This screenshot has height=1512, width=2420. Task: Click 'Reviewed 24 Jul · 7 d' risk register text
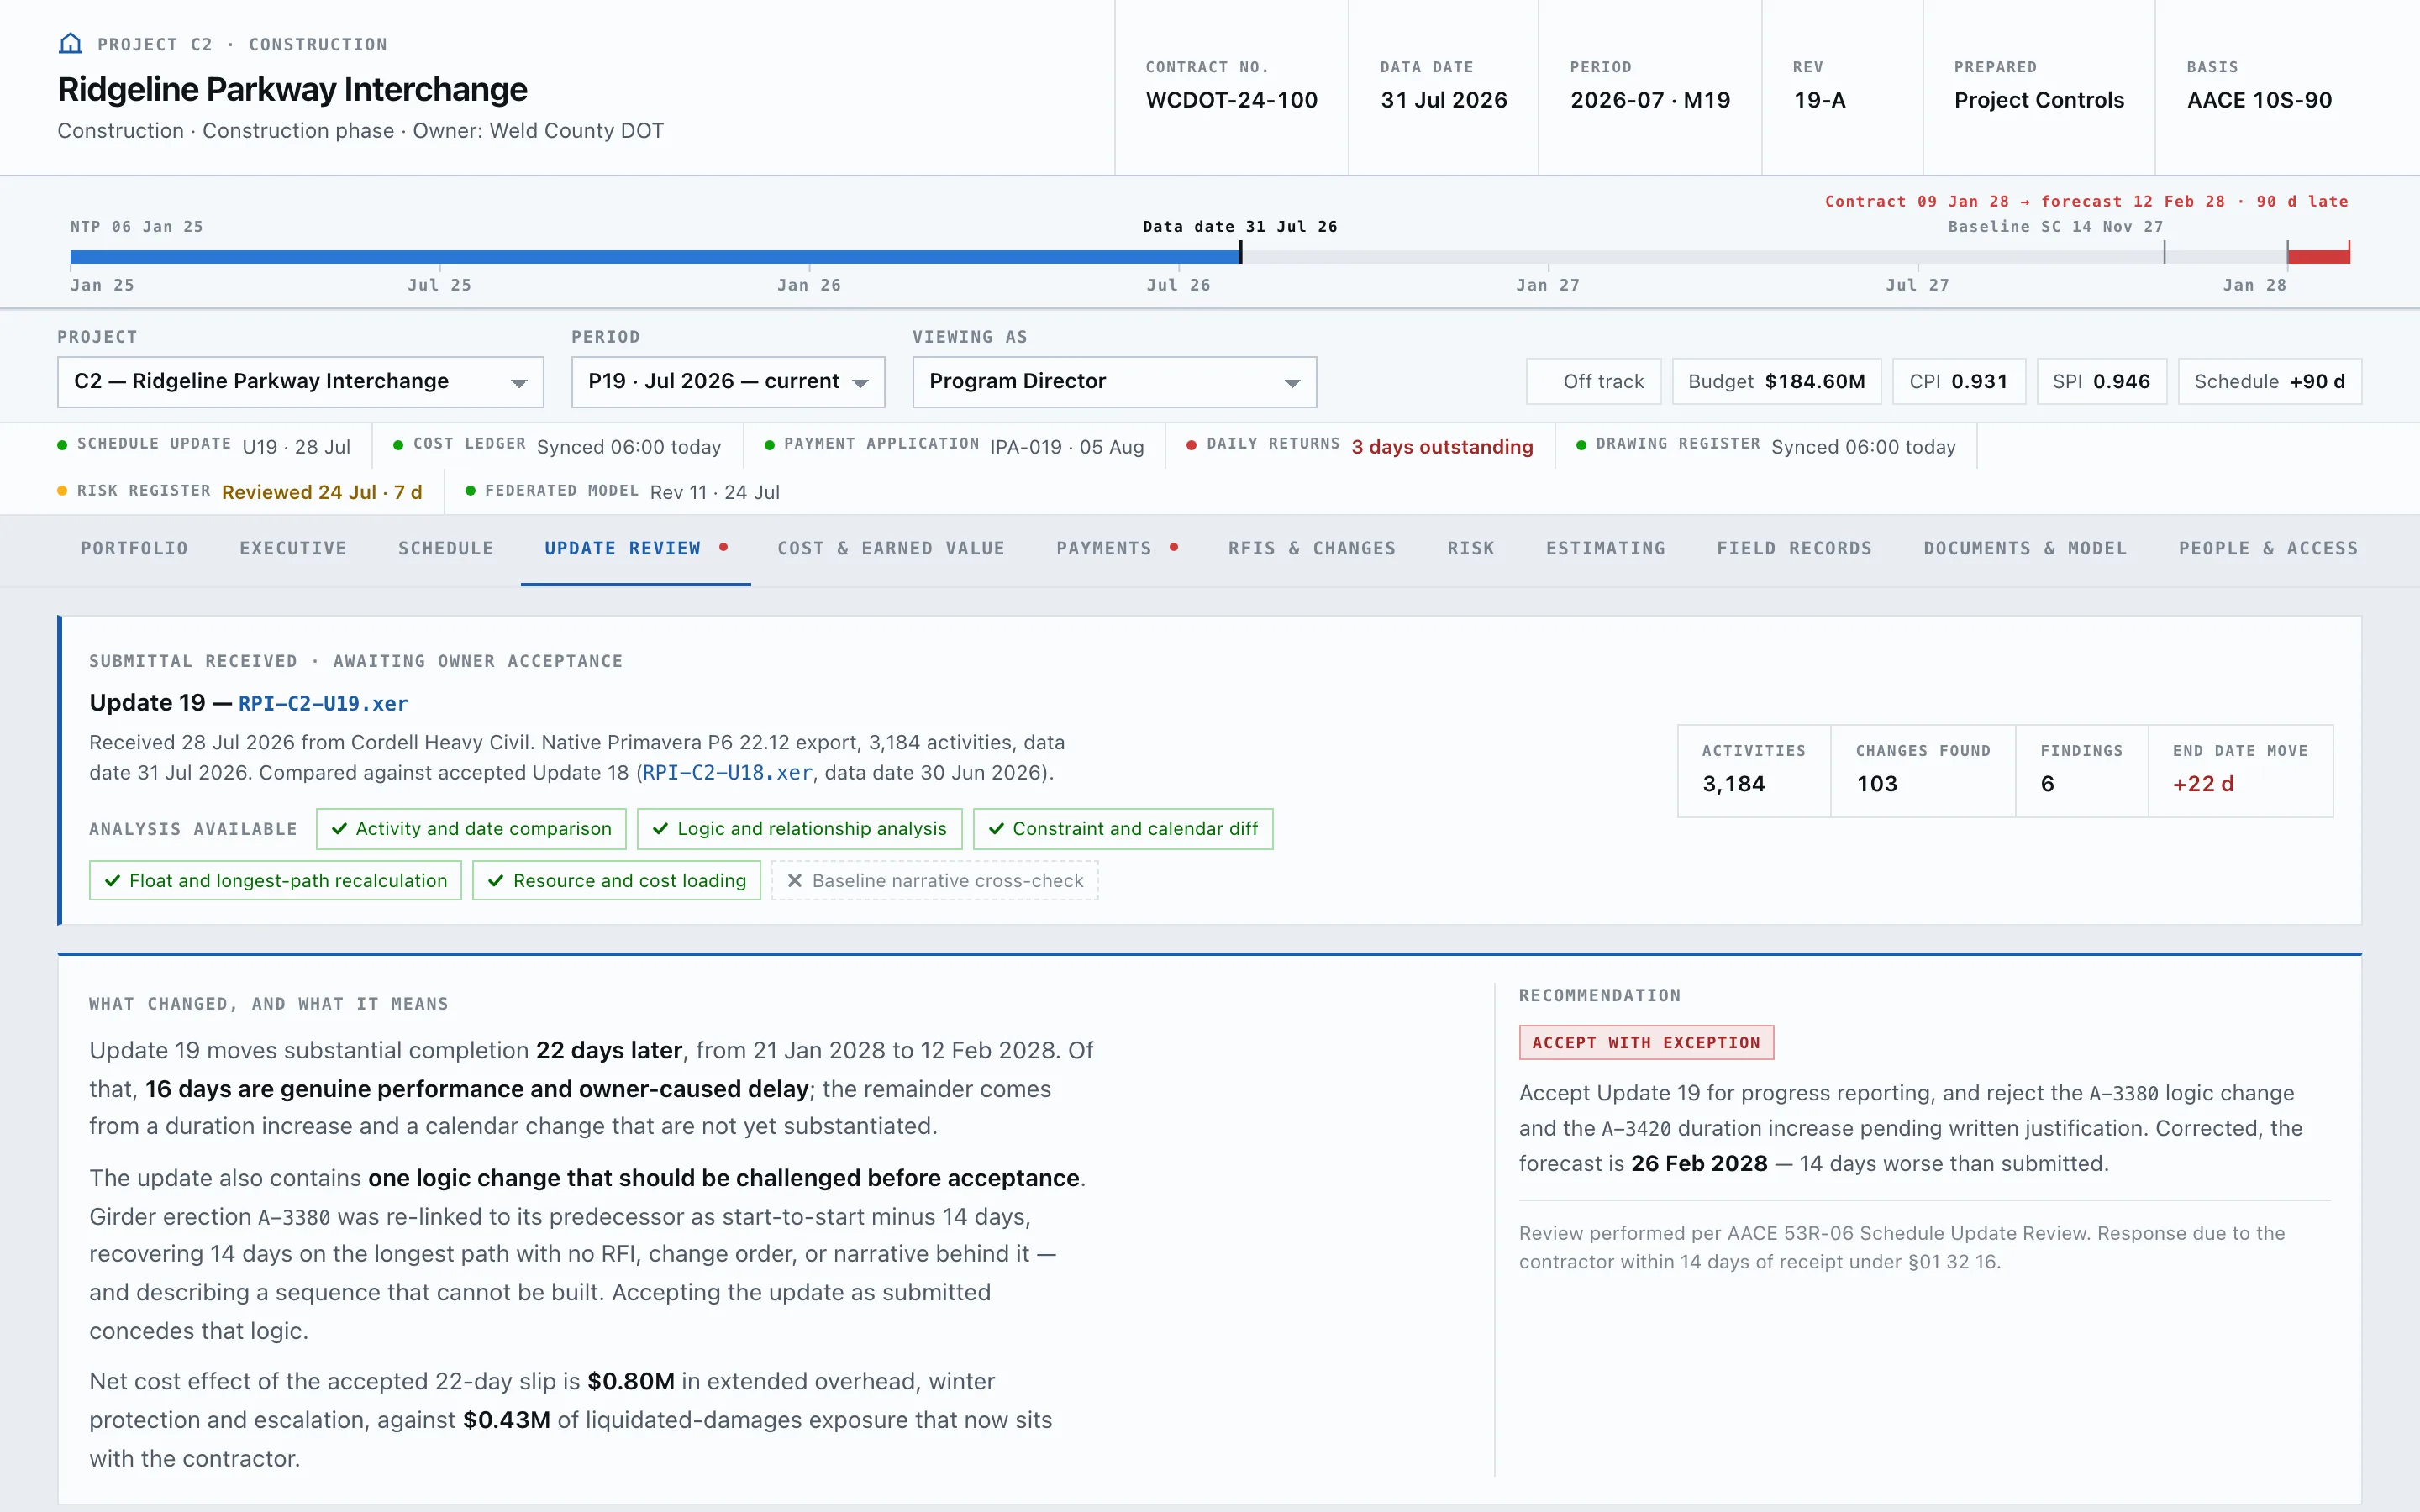322,492
